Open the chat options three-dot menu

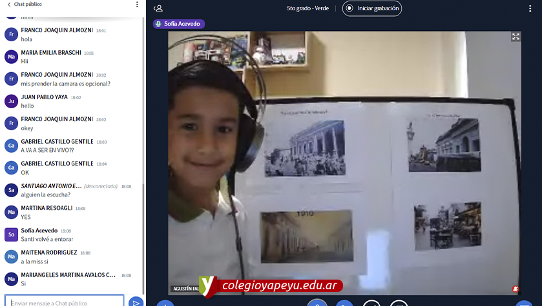[x=137, y=5]
